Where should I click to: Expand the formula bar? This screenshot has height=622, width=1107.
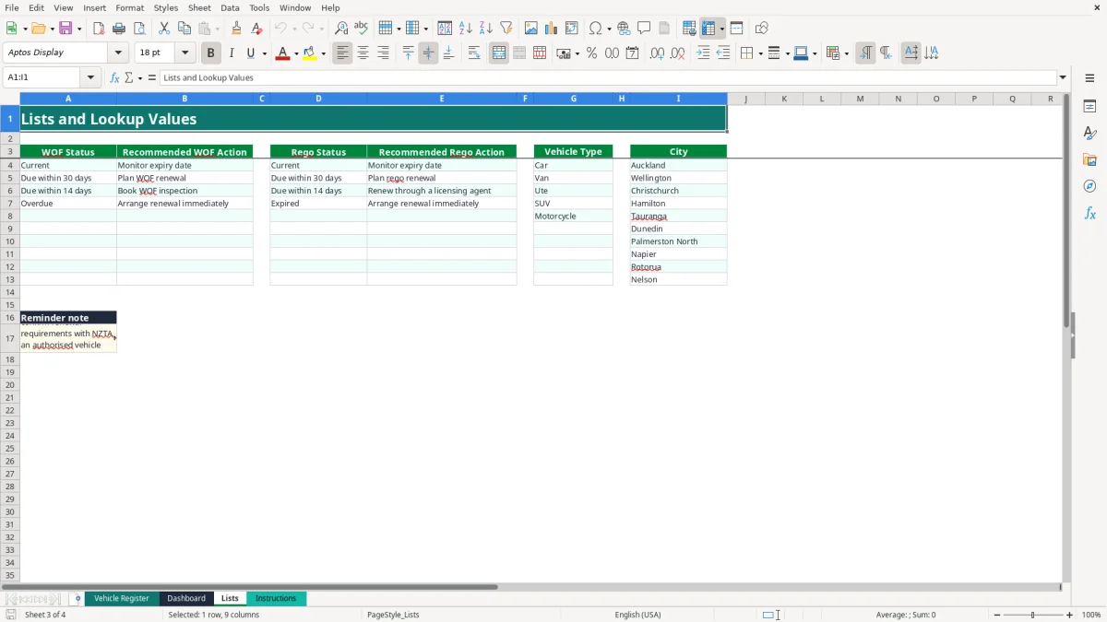[1063, 77]
